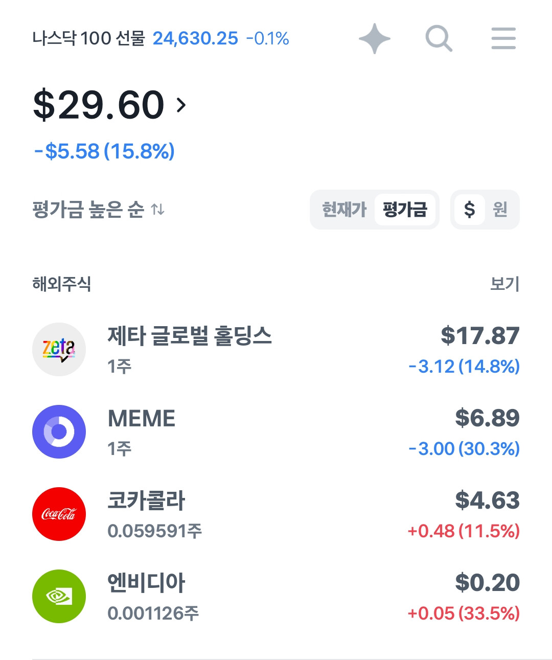Open 보기 for the overseas stocks section
Screen dimensions: 552x660
click(x=504, y=284)
